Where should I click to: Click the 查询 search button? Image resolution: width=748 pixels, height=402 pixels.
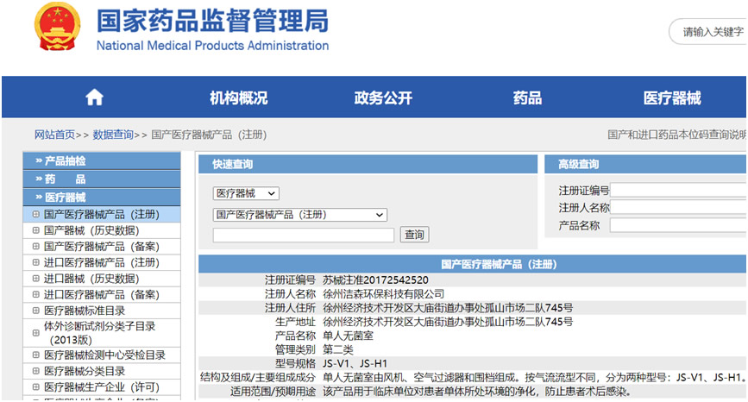click(x=414, y=235)
